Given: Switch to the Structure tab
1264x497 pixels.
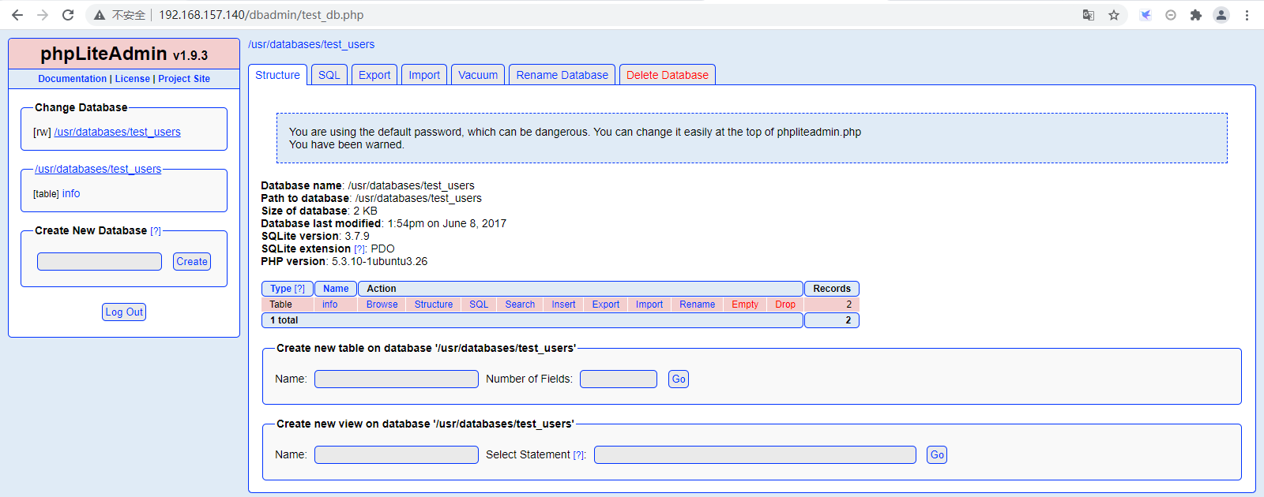Looking at the screenshot, I should (x=277, y=75).
